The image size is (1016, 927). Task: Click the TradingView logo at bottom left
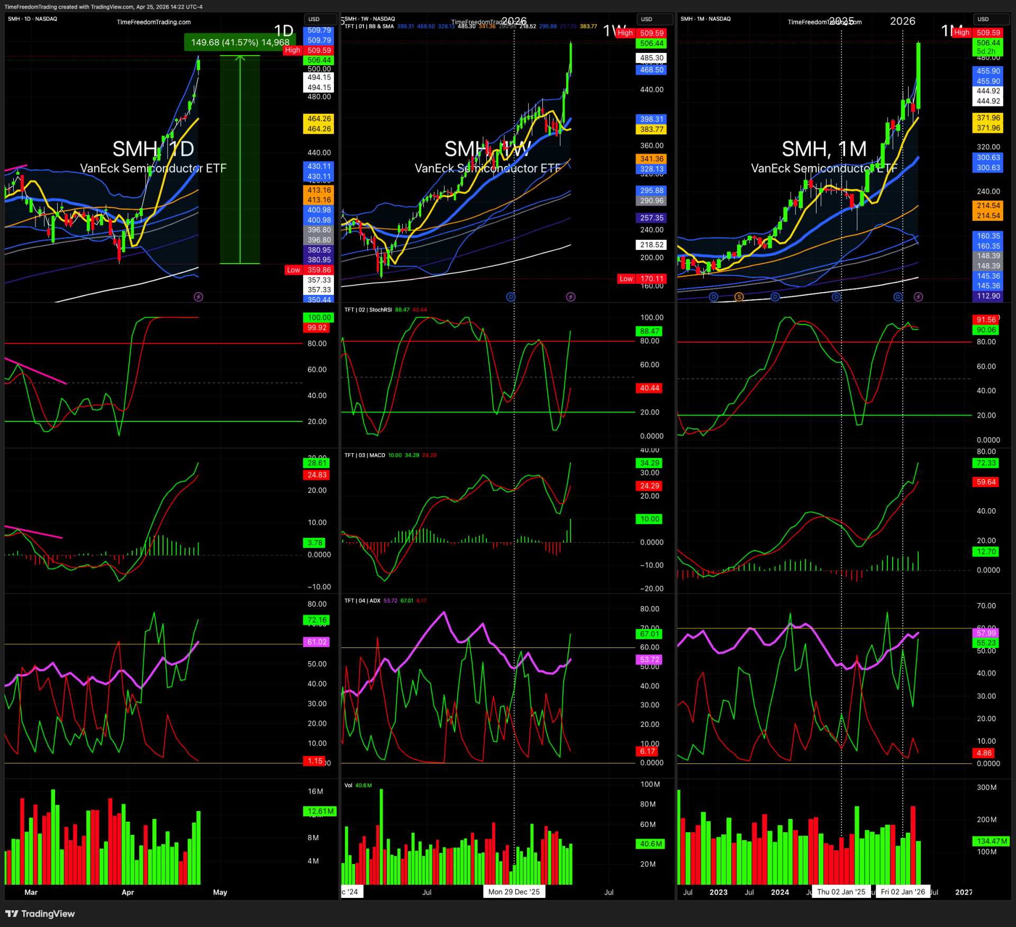point(40,914)
